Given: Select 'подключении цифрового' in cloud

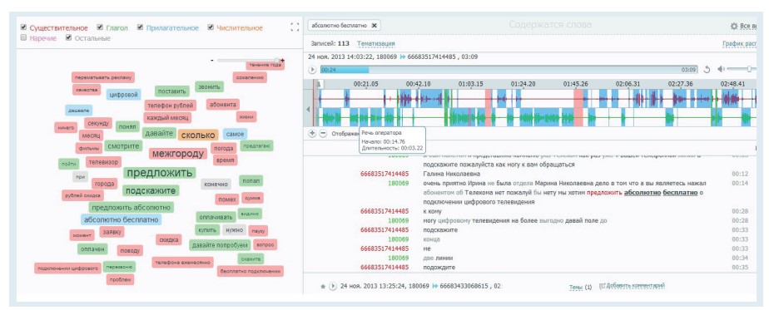Looking at the screenshot, I should pyautogui.click(x=67, y=268).
